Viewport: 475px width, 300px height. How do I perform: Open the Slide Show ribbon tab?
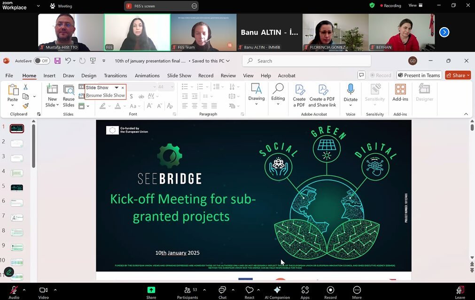point(179,75)
